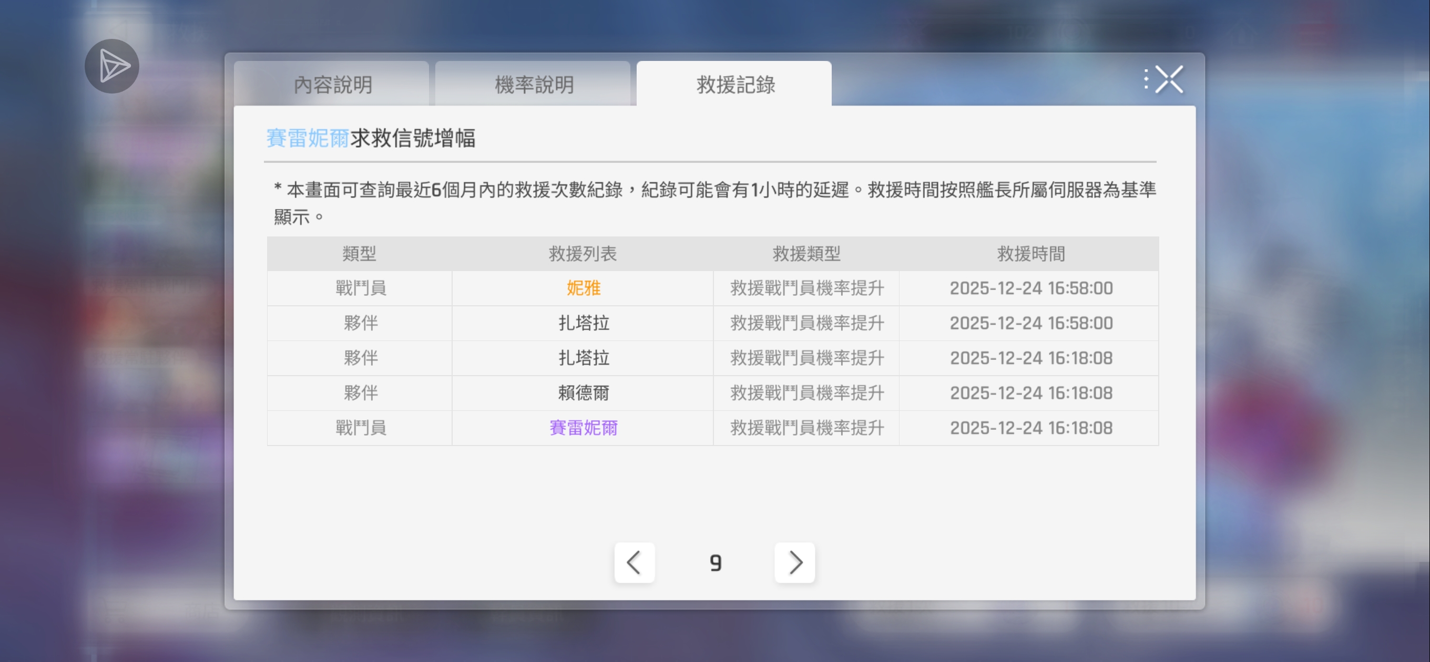Tap the paper-plane icon in the gray circle
Viewport: 1430px width, 662px height.
[111, 66]
